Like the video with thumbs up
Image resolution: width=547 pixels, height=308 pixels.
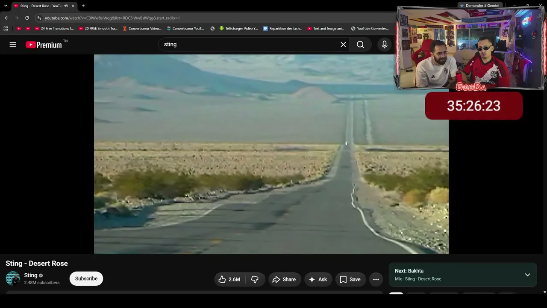pyautogui.click(x=229, y=279)
